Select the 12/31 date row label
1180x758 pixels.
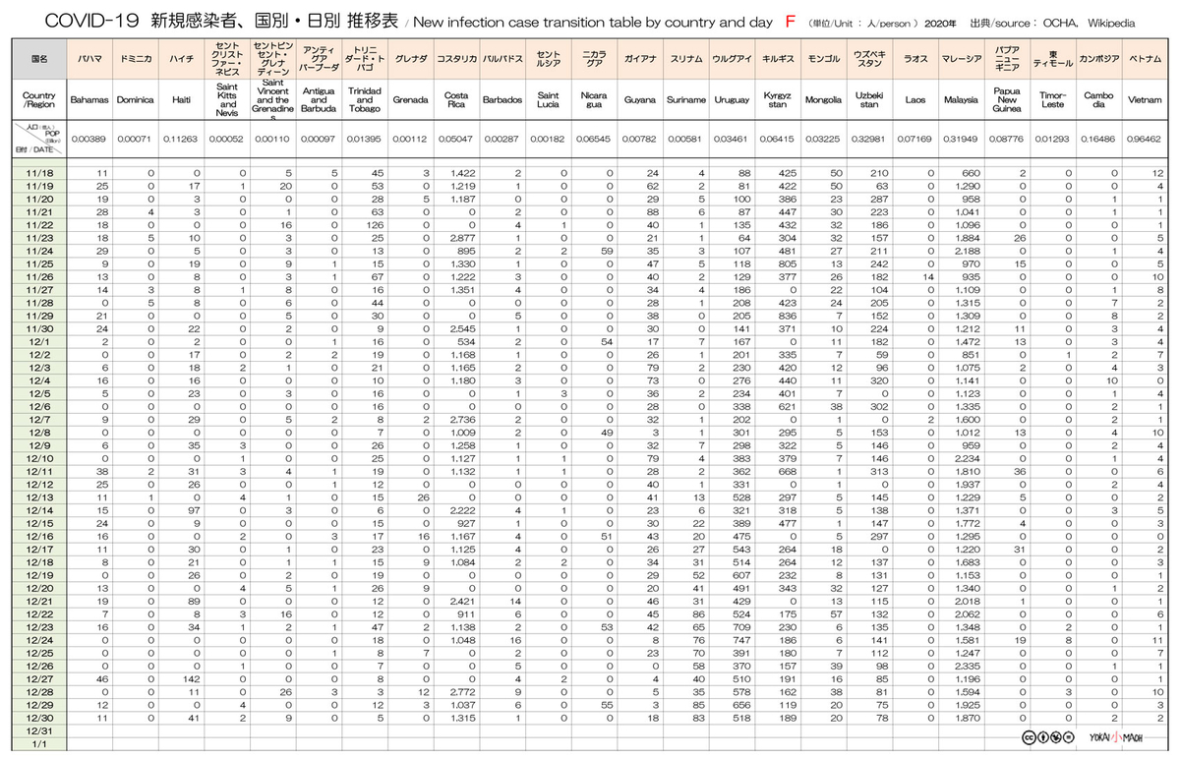pos(41,729)
